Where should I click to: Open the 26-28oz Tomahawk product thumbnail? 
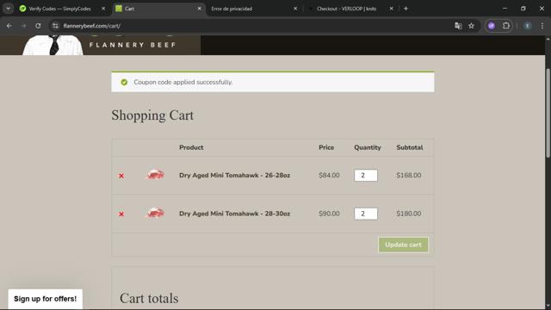[x=155, y=175]
